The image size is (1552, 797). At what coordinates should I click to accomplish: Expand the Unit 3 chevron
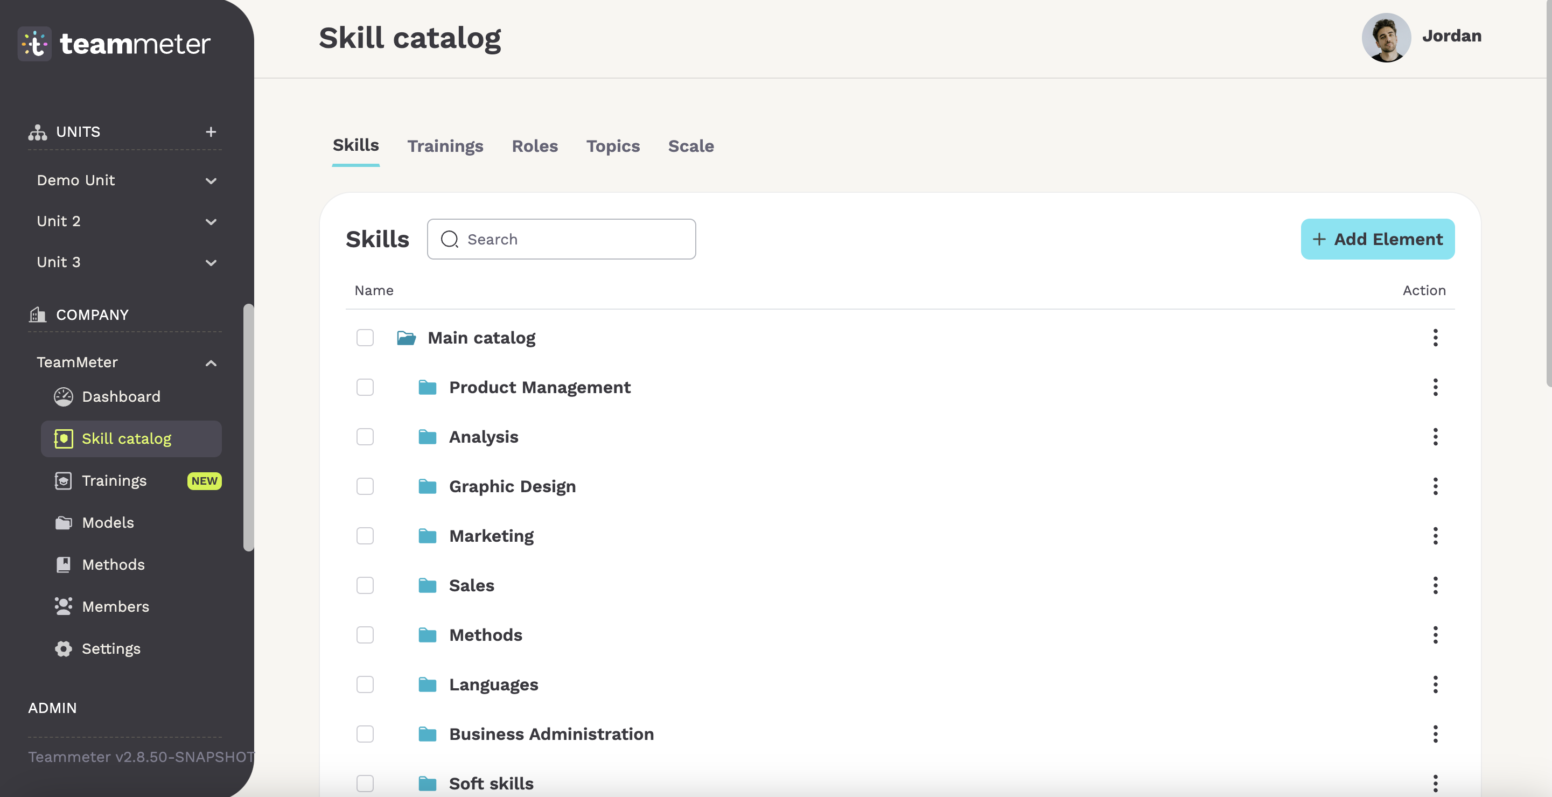[x=211, y=263]
